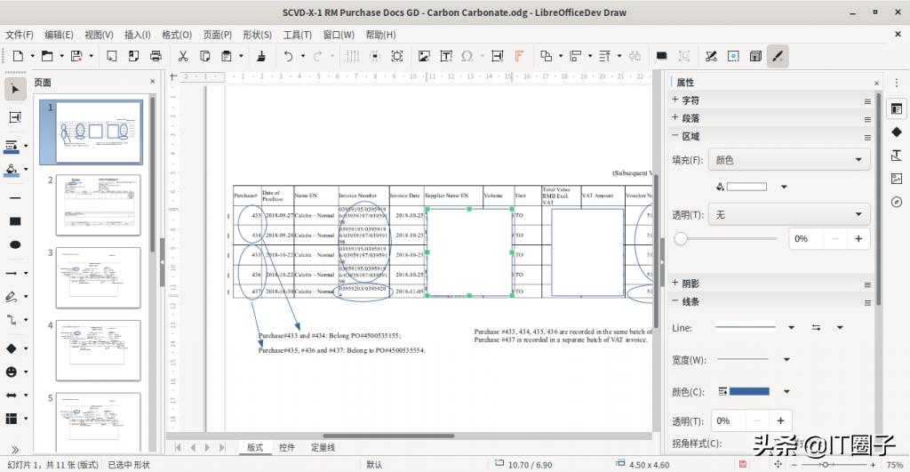
Task: Select the Block arrows tool
Action: pyautogui.click(x=12, y=396)
